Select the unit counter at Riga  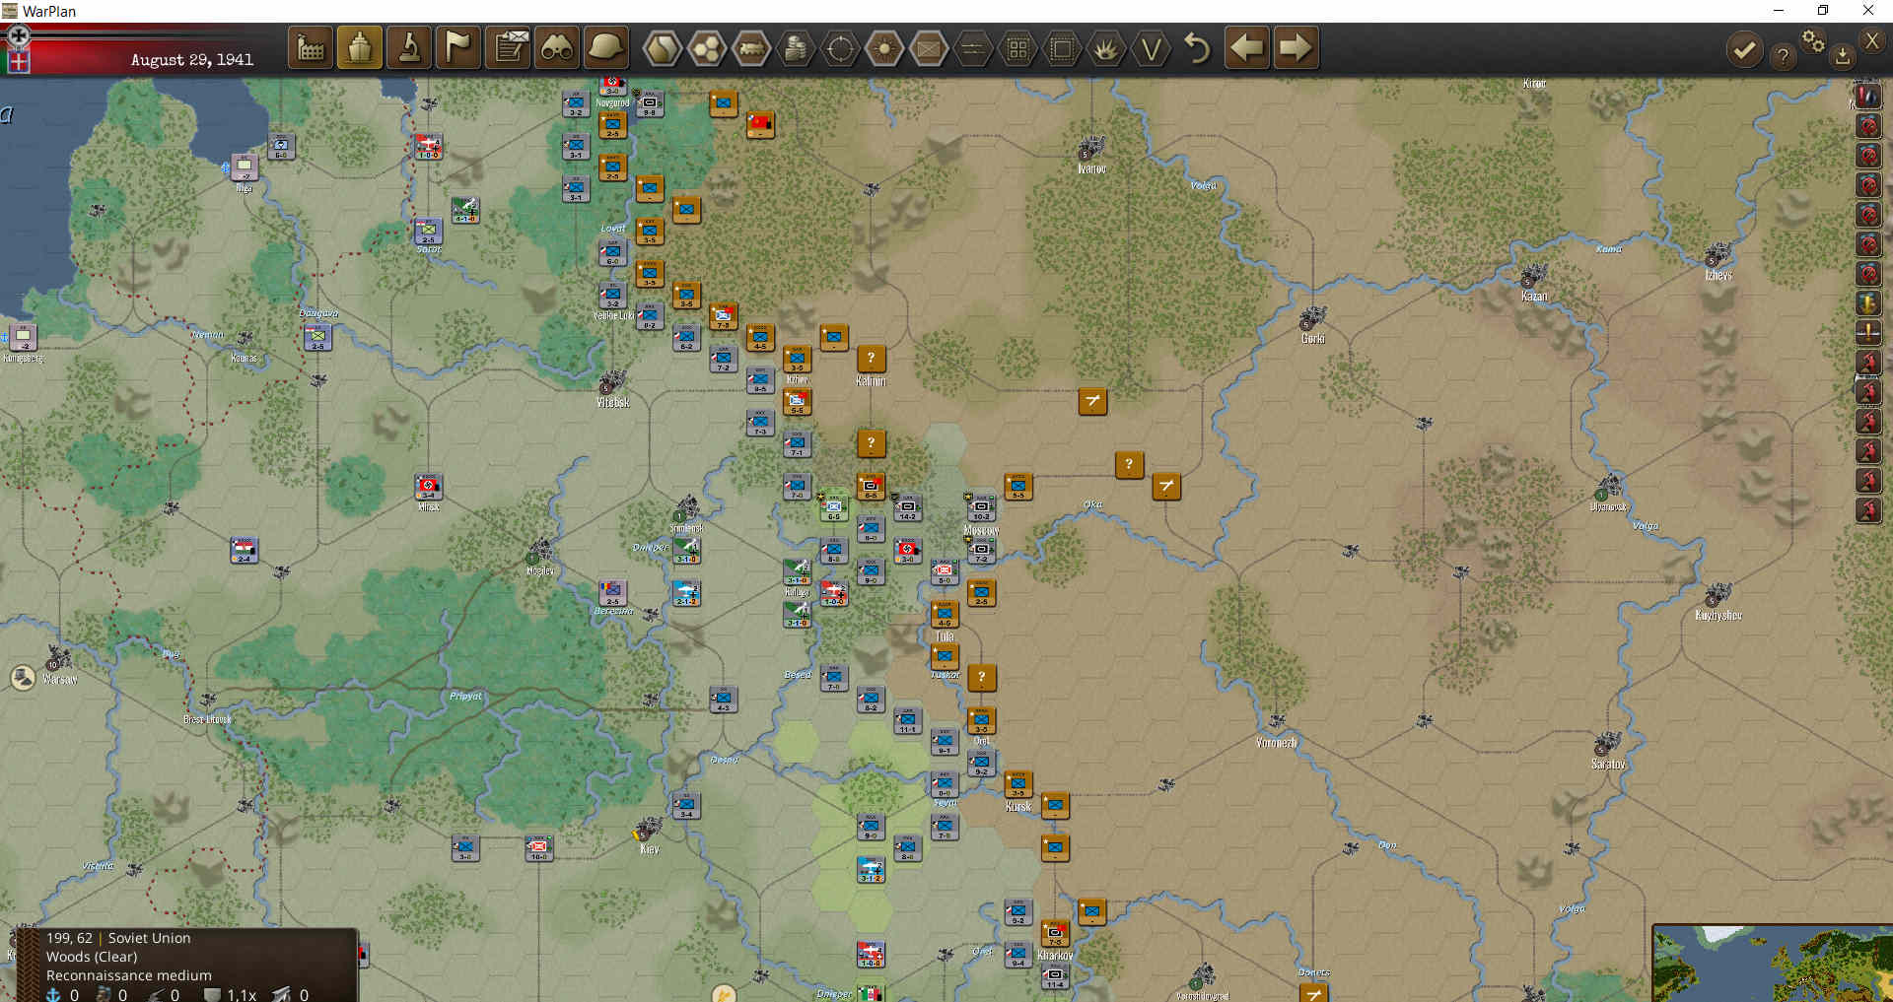[245, 167]
